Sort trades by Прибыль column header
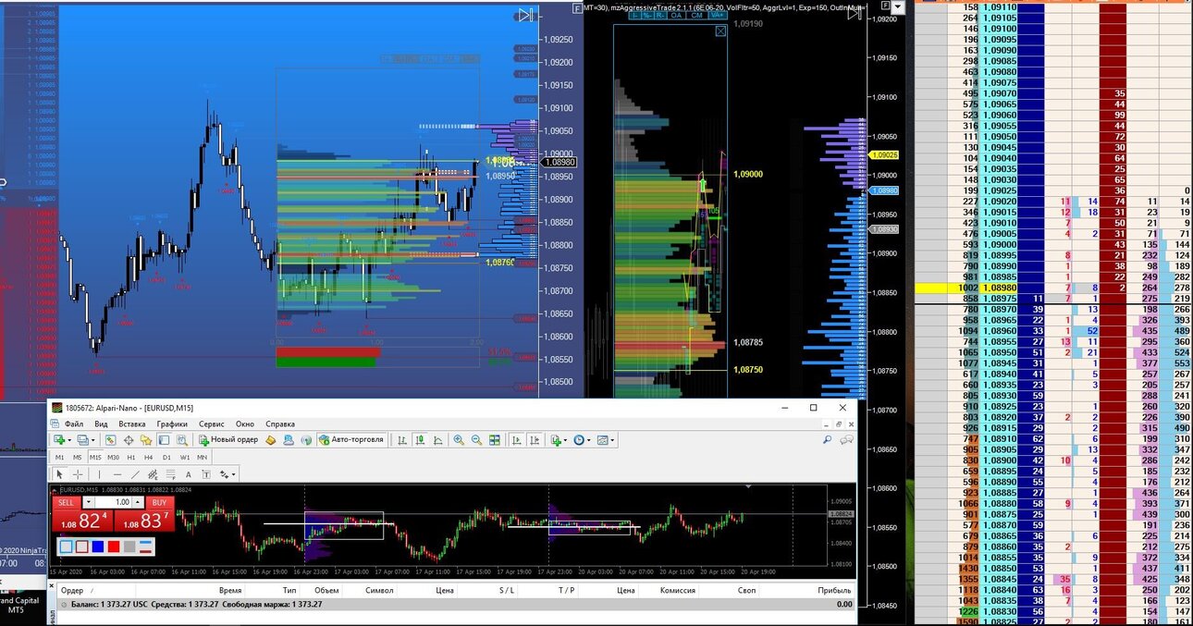The image size is (1193, 626). click(x=834, y=589)
